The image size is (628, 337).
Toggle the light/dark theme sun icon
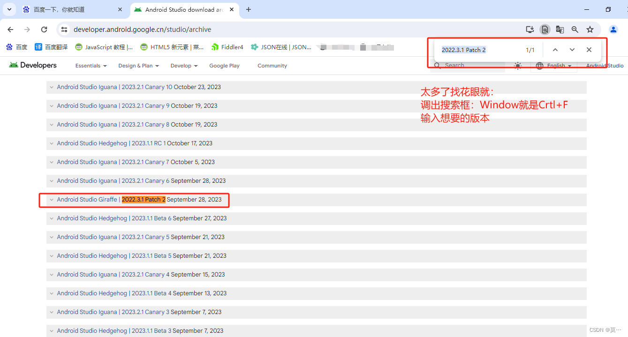[x=518, y=66]
